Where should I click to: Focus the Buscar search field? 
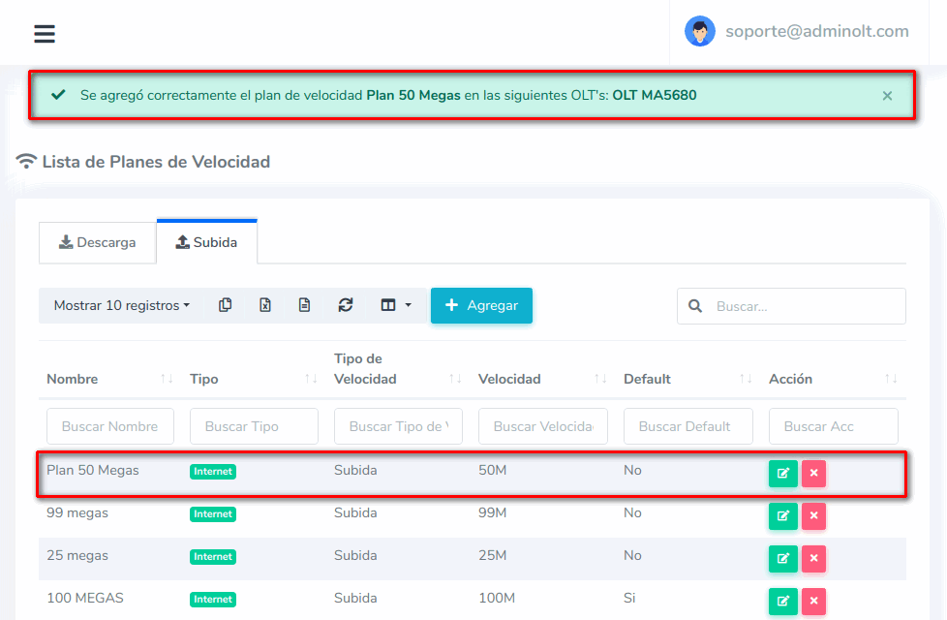click(804, 306)
